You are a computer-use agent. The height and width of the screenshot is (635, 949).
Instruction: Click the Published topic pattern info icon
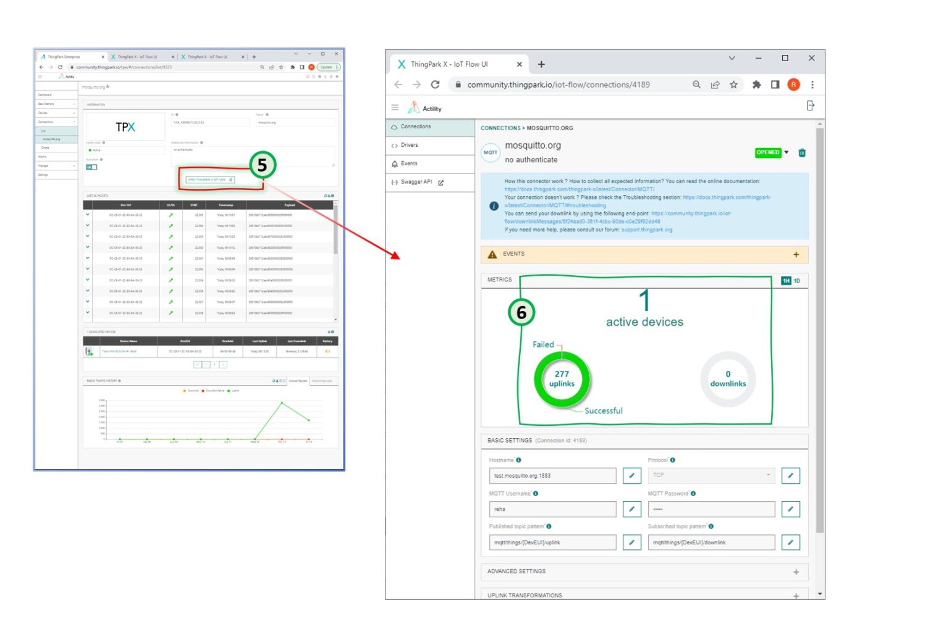click(549, 527)
